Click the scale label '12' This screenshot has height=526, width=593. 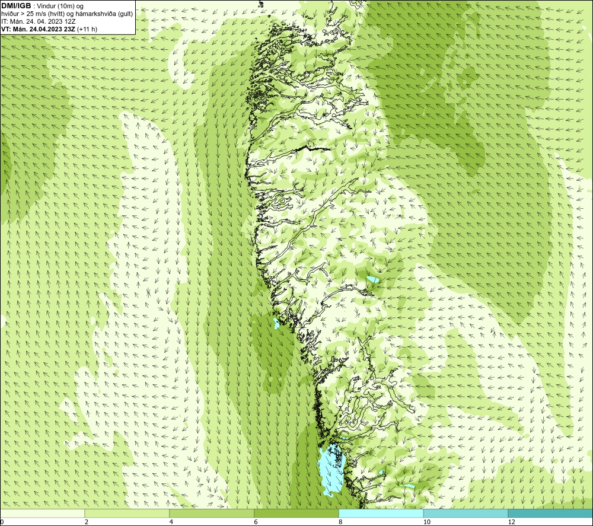click(x=511, y=522)
